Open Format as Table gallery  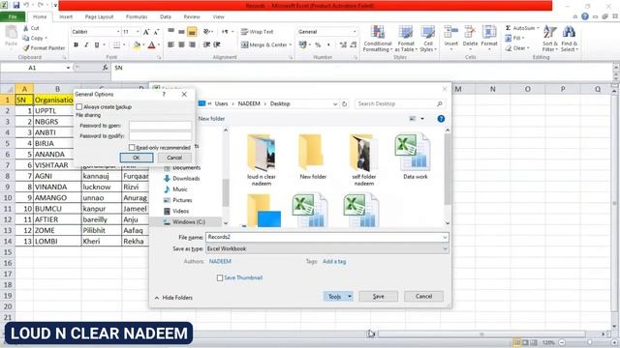[x=406, y=39]
